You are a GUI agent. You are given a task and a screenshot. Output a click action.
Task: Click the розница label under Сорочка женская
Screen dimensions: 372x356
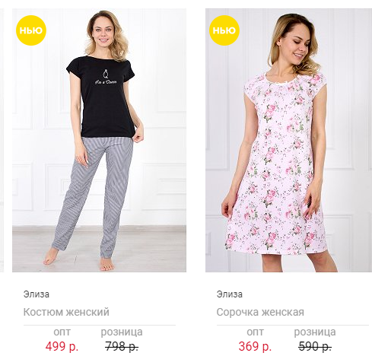(315, 332)
